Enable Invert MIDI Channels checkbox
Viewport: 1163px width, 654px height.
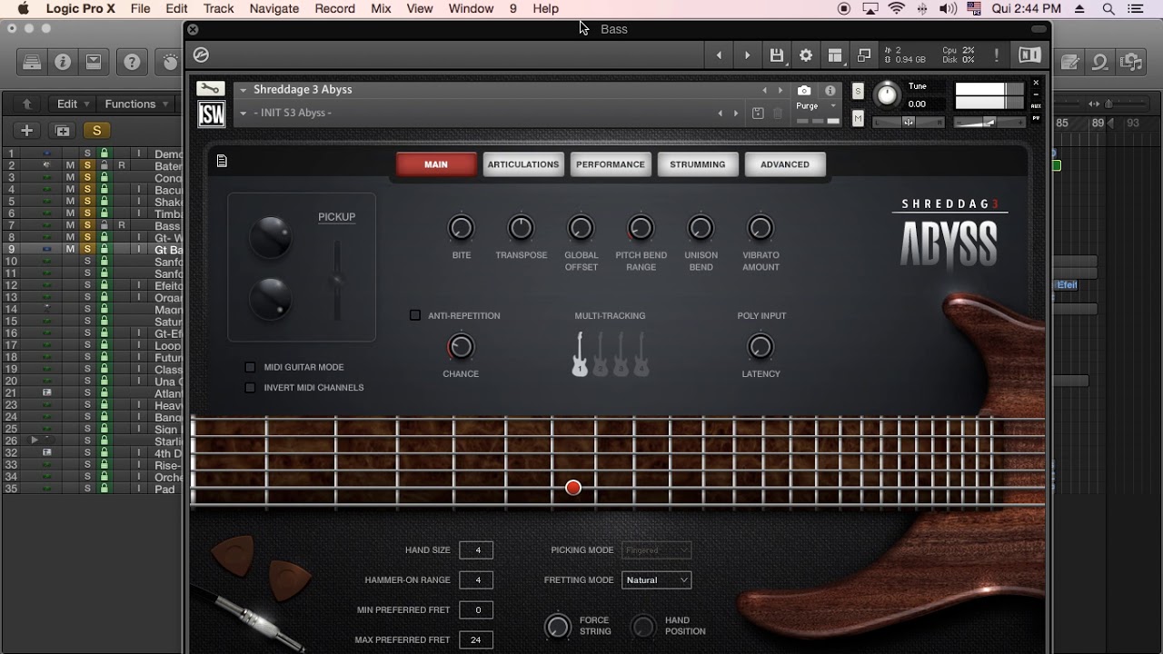[x=250, y=388]
